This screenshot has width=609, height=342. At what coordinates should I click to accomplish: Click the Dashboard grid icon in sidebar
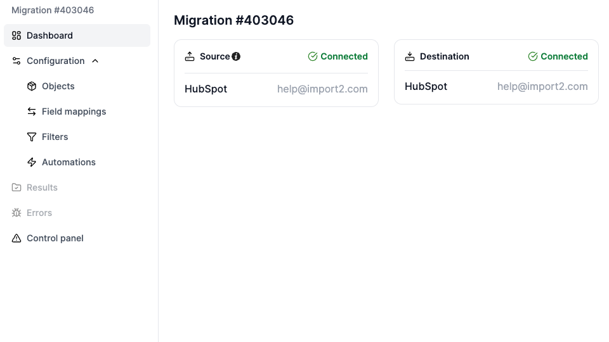pos(16,35)
